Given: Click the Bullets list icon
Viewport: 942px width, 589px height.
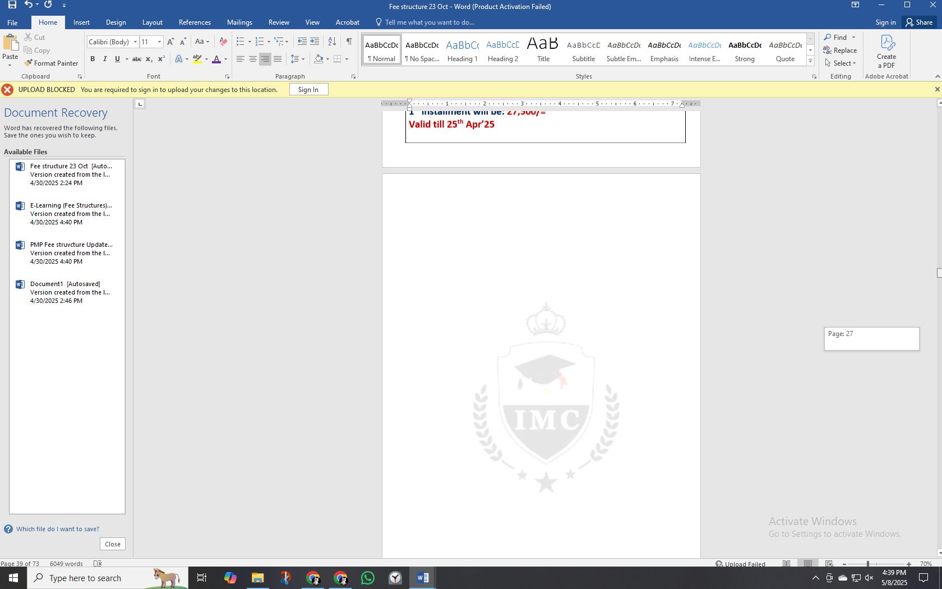Looking at the screenshot, I should (240, 42).
